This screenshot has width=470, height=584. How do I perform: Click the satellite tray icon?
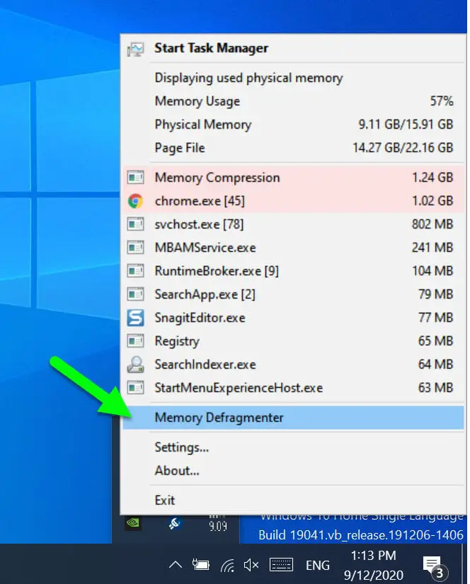tap(174, 523)
